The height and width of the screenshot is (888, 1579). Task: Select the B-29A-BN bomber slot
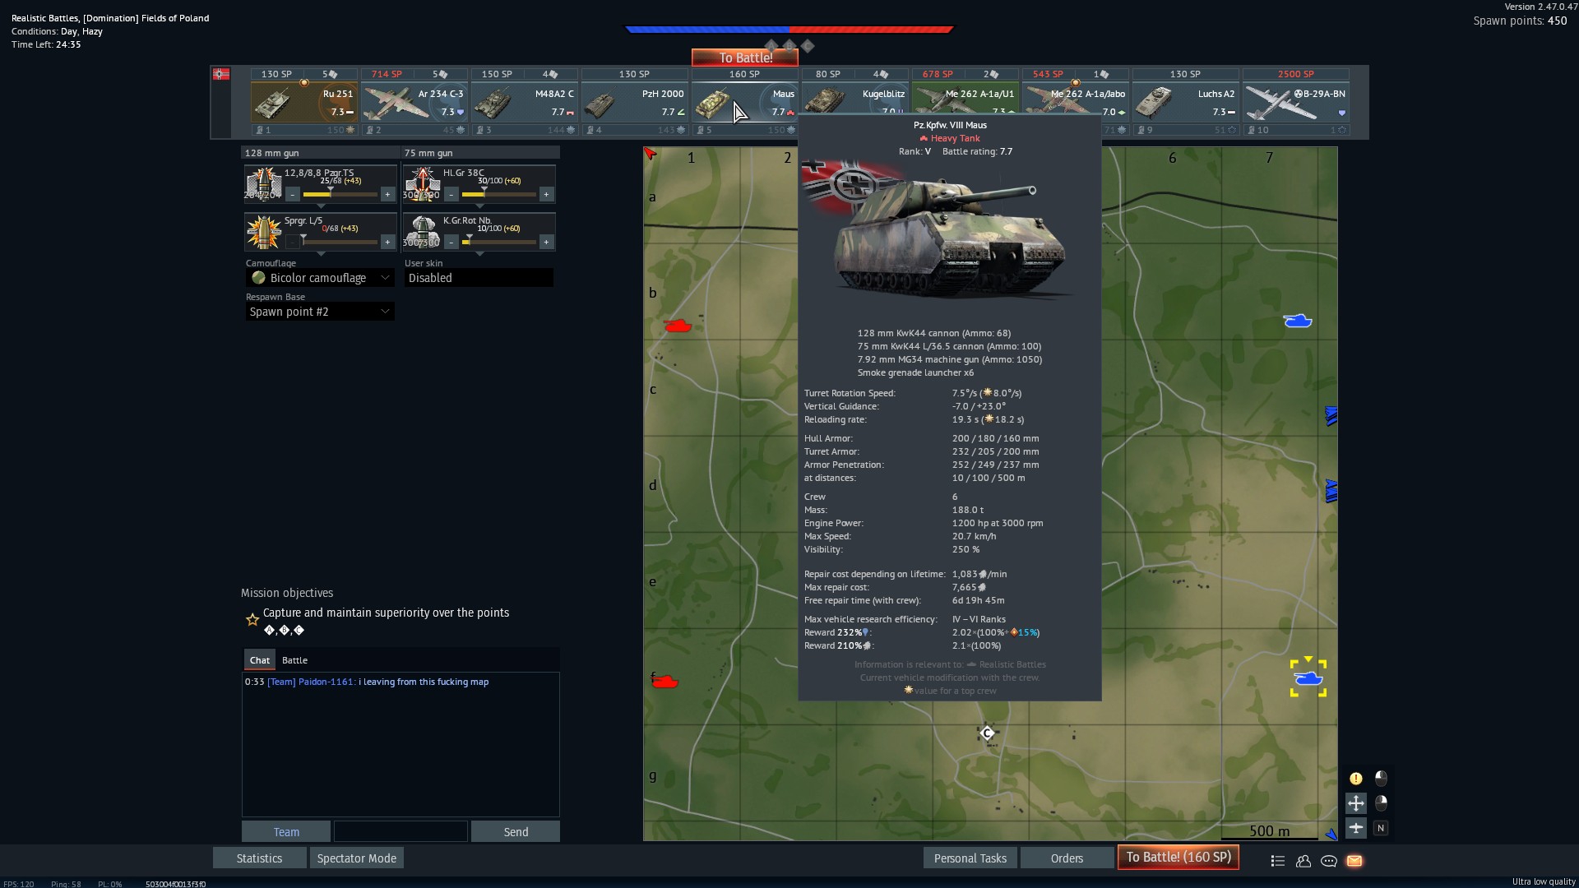coord(1295,102)
